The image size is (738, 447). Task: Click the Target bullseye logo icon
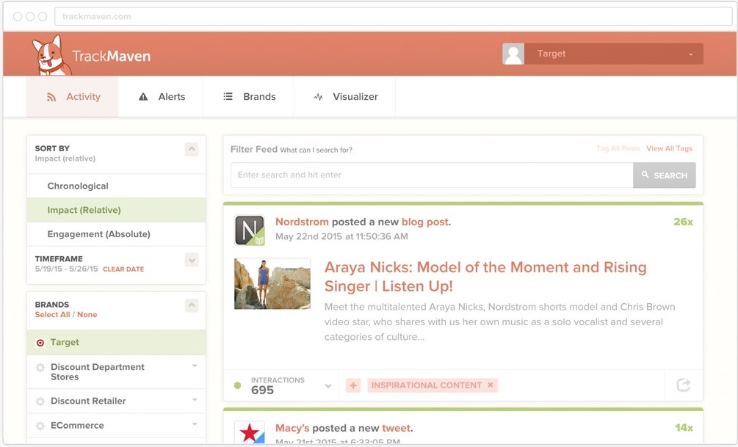click(x=40, y=343)
